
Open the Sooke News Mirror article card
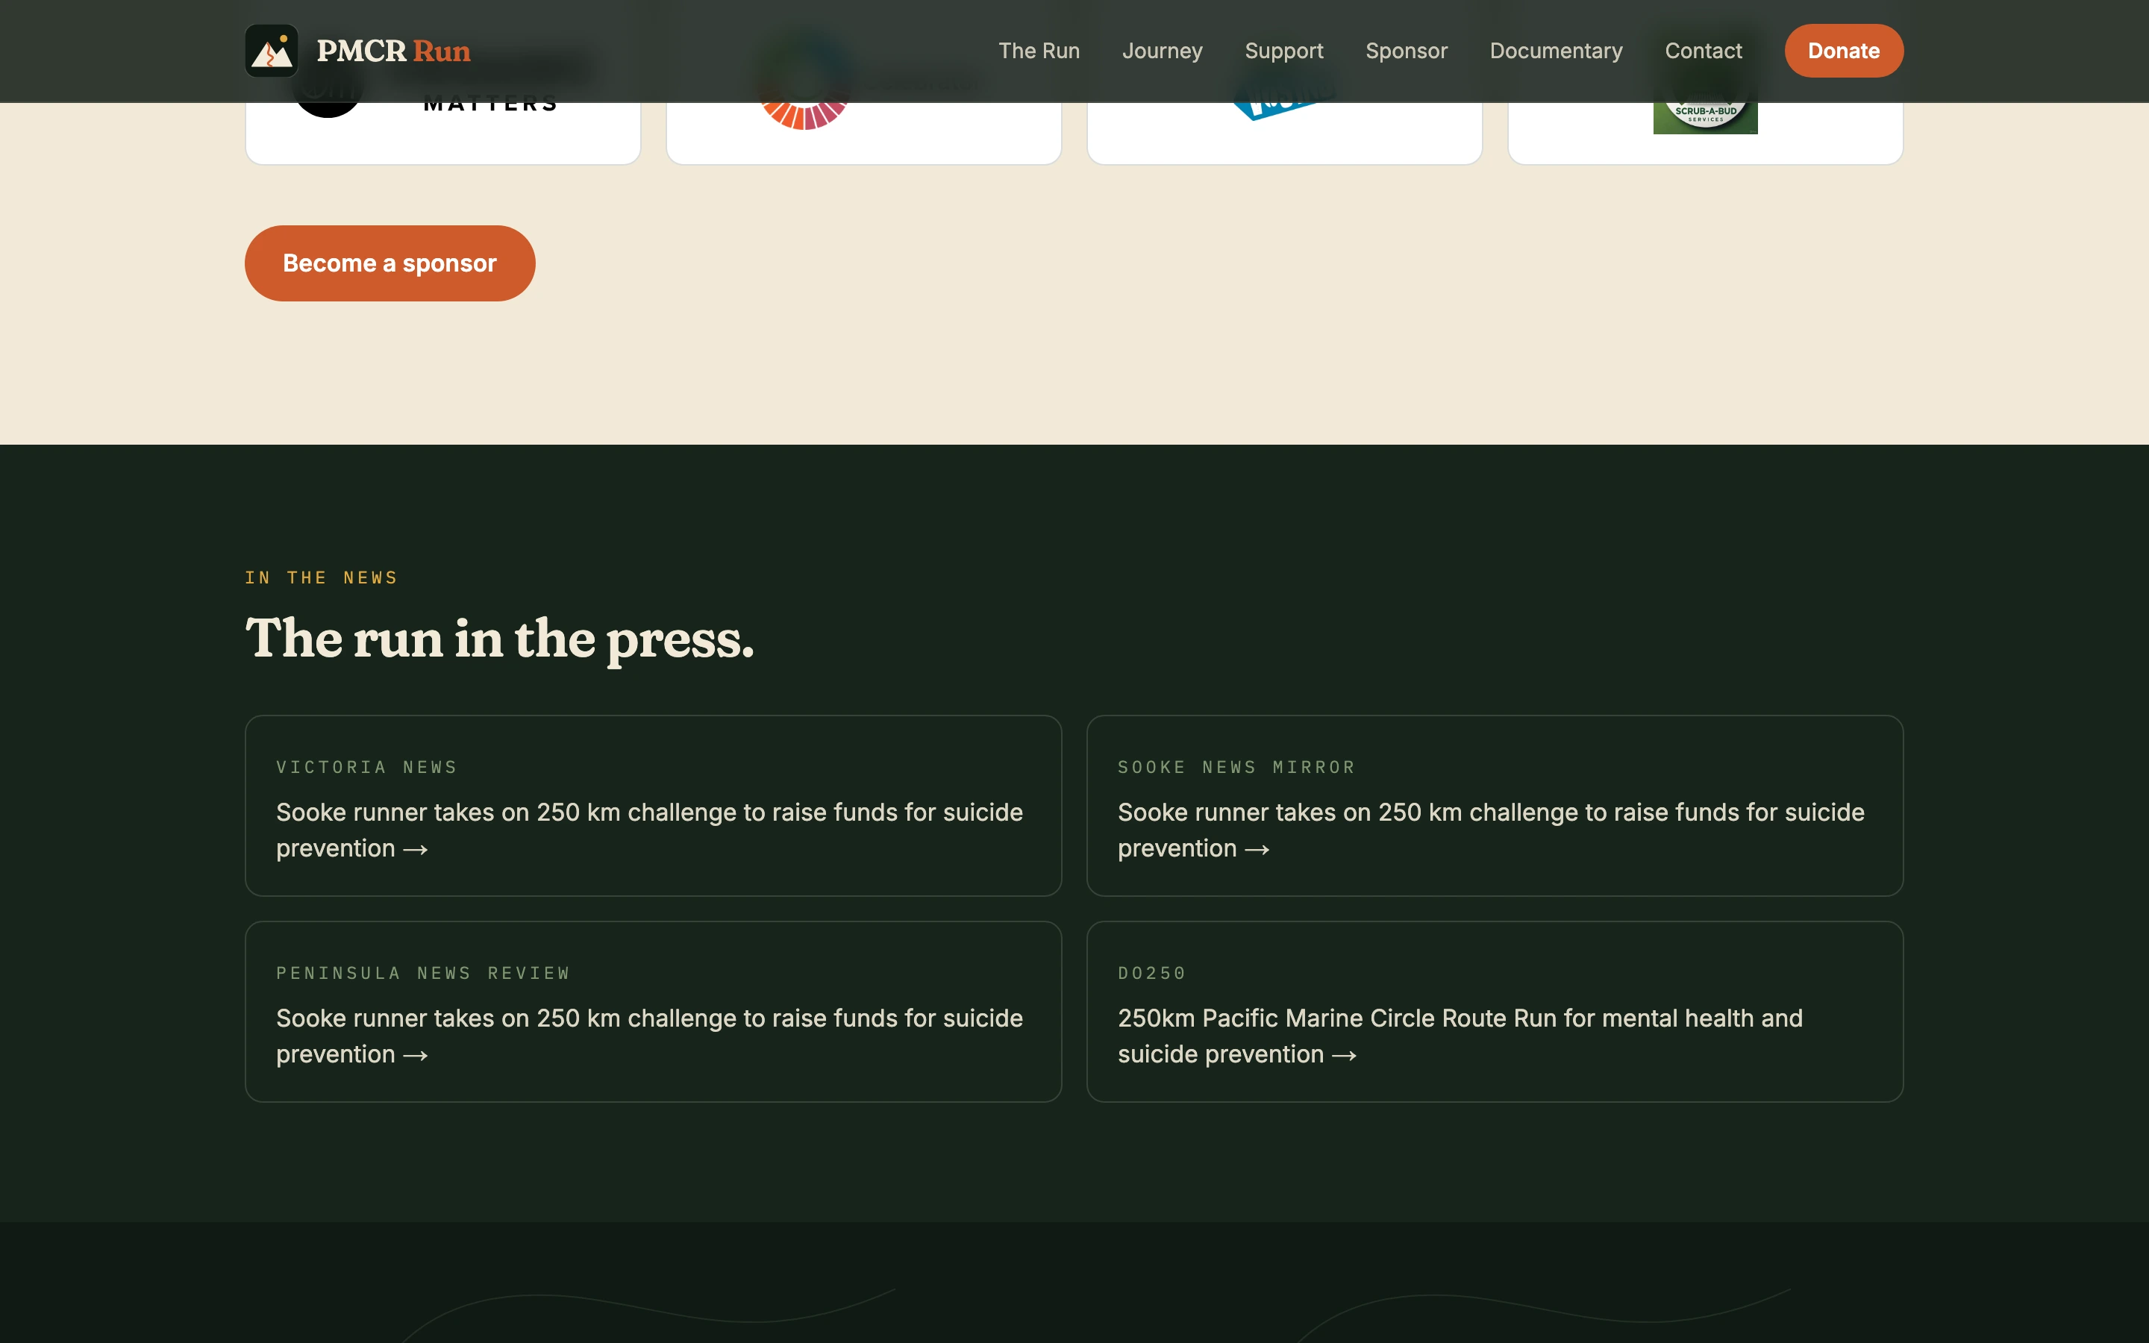(x=1495, y=806)
